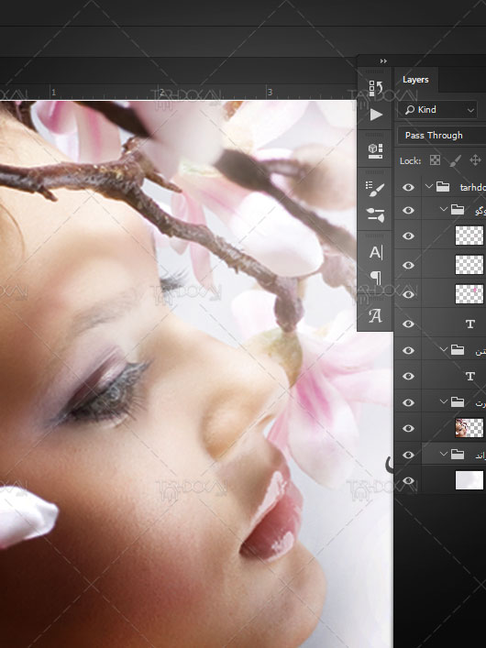The width and height of the screenshot is (486, 648).
Task: Click the tarhdo group folder icon
Action: tap(443, 187)
